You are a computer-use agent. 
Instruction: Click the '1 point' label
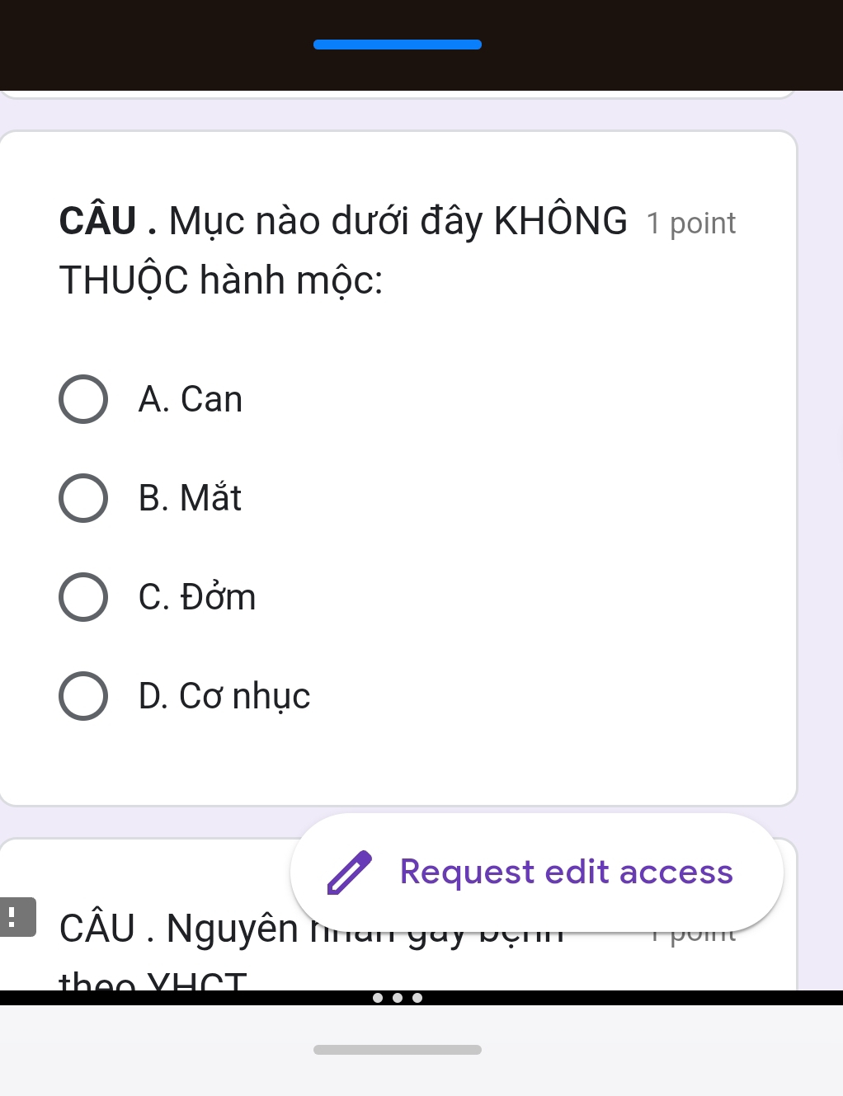(691, 223)
